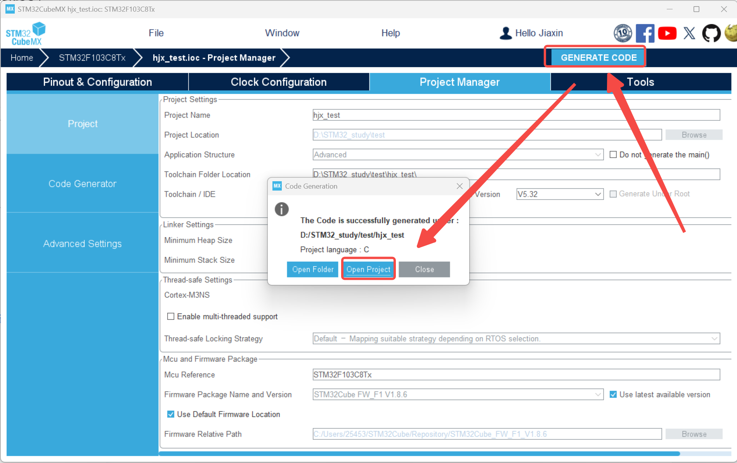Open the X social media icon
This screenshot has width=737, height=463.
point(689,33)
